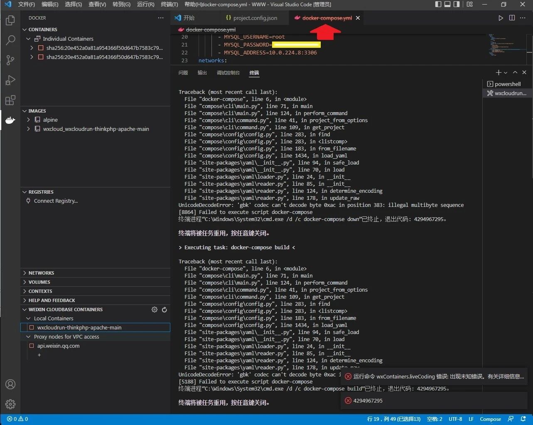
Task: Select api.weixin.qq.com proxy node
Action: [96, 346]
